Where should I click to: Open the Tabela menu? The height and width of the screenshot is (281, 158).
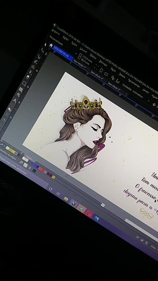click(x=122, y=75)
